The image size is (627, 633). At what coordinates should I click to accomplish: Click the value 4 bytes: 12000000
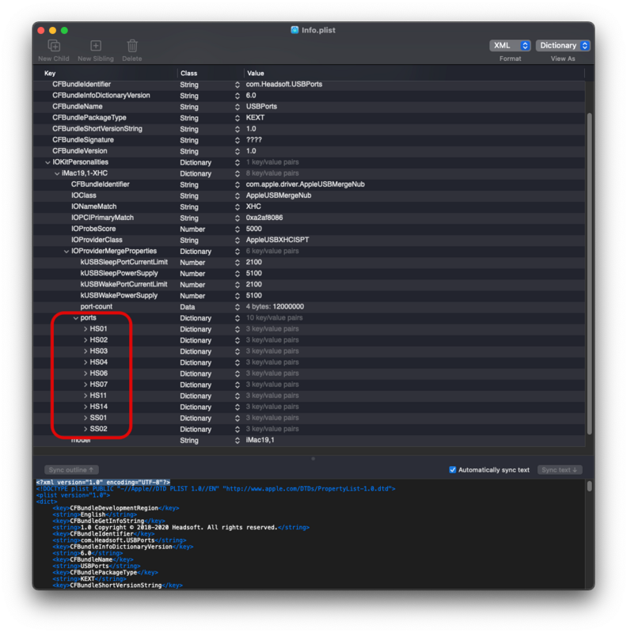coord(275,306)
